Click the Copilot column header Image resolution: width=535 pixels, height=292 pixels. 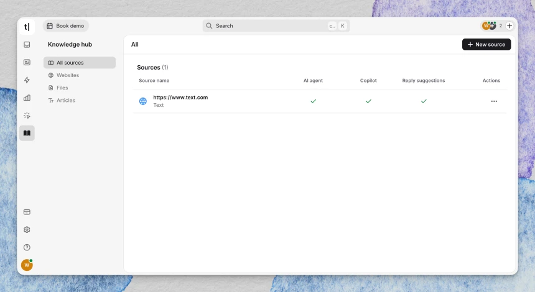click(x=368, y=80)
